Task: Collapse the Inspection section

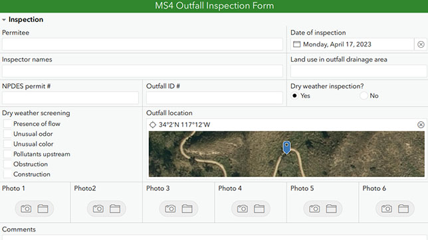Action: [x=4, y=20]
